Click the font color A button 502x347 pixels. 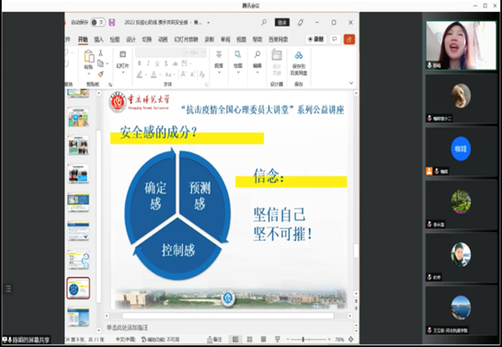(154, 74)
